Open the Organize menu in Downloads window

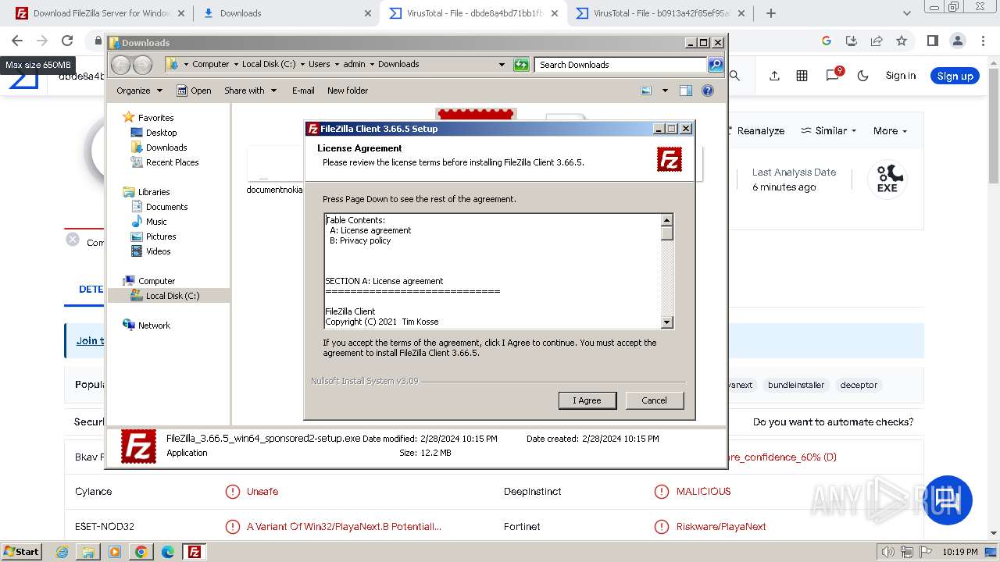[139, 91]
